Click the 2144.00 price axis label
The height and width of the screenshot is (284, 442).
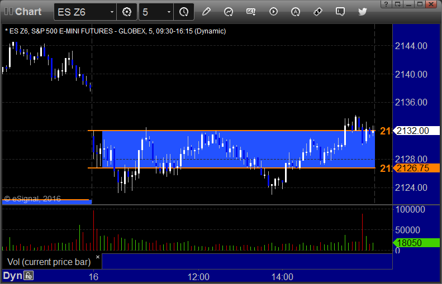[411, 46]
